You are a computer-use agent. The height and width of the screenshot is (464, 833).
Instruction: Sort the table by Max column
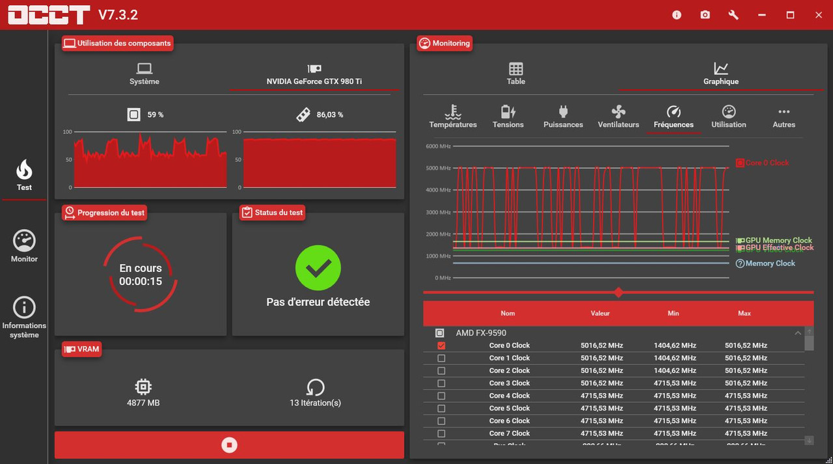point(744,313)
